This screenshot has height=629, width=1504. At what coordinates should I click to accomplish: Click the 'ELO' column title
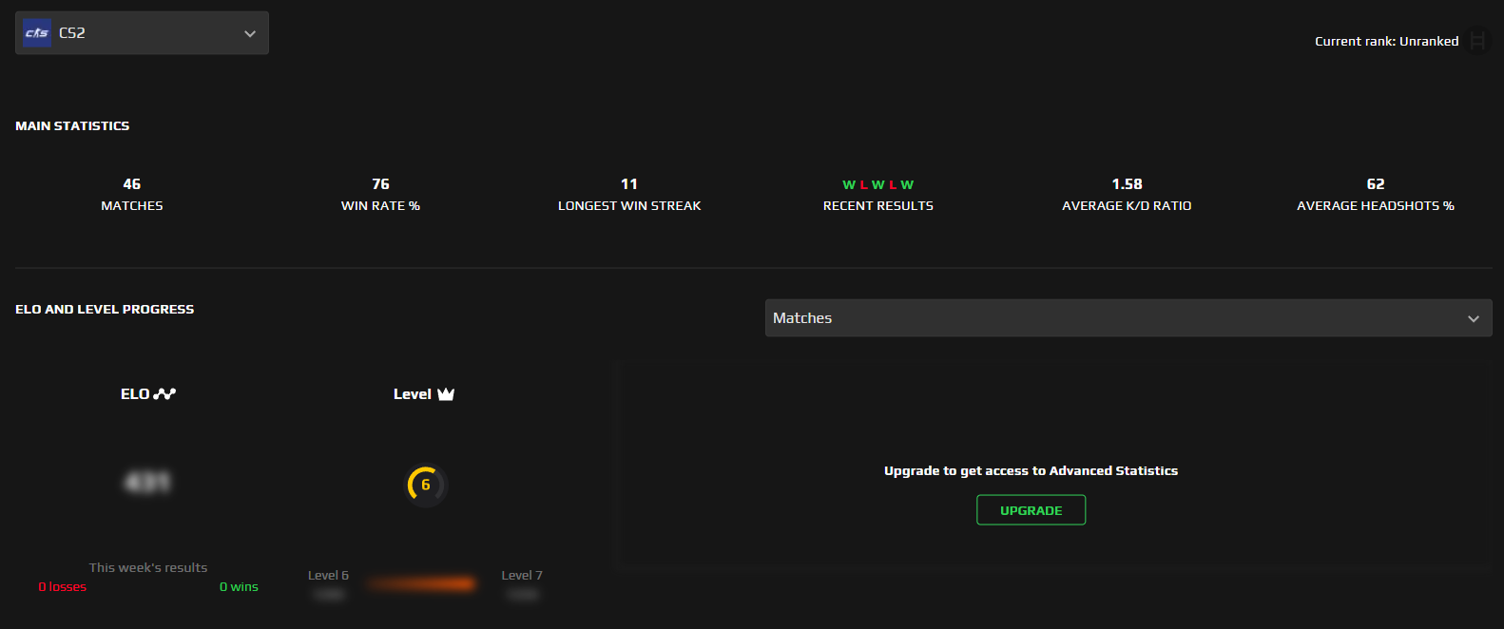pyautogui.click(x=135, y=394)
